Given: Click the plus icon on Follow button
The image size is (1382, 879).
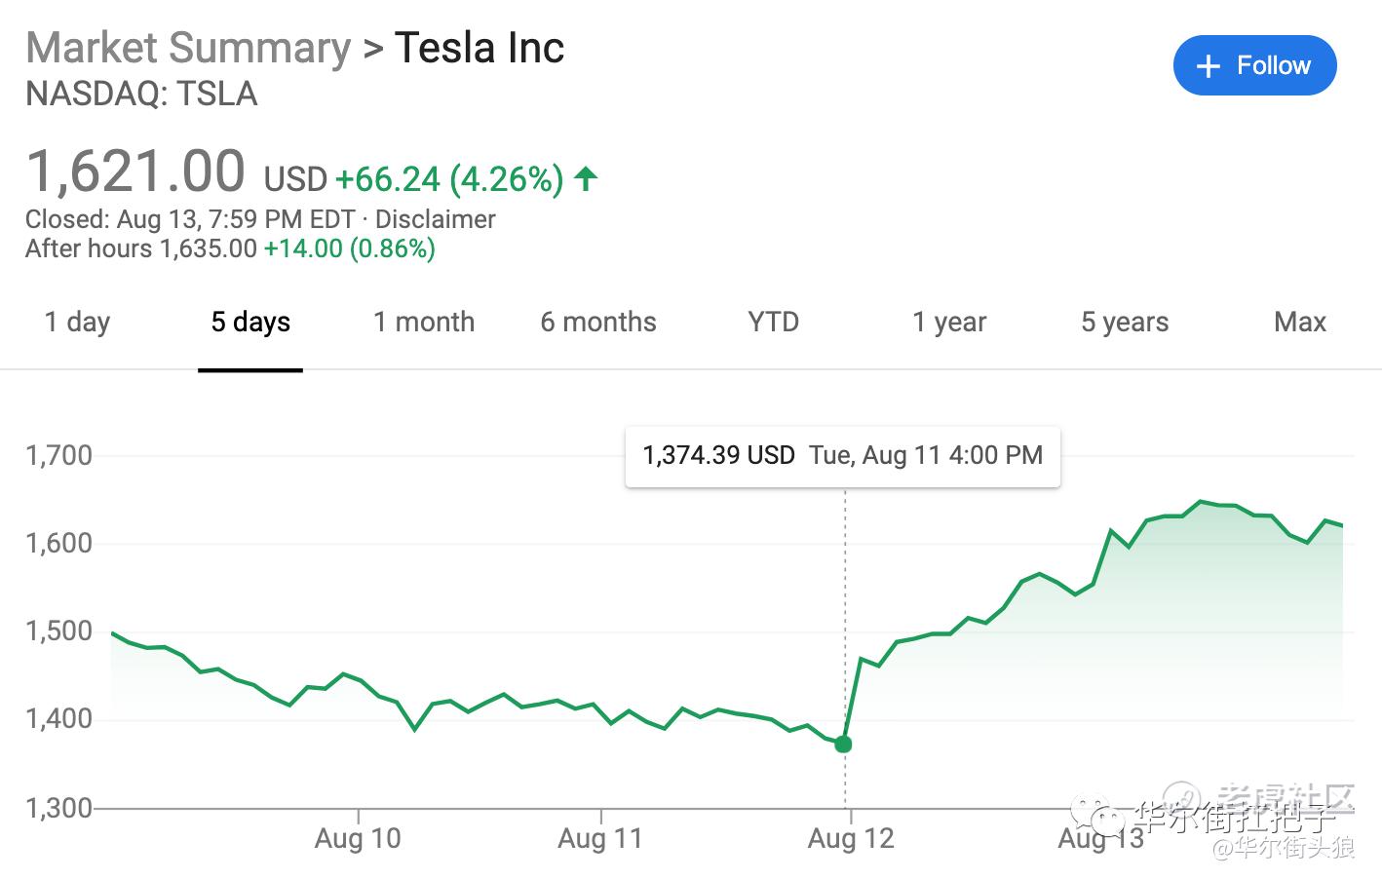Looking at the screenshot, I should point(1208,66).
